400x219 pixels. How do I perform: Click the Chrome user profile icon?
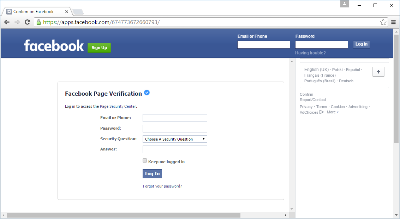point(344,4)
